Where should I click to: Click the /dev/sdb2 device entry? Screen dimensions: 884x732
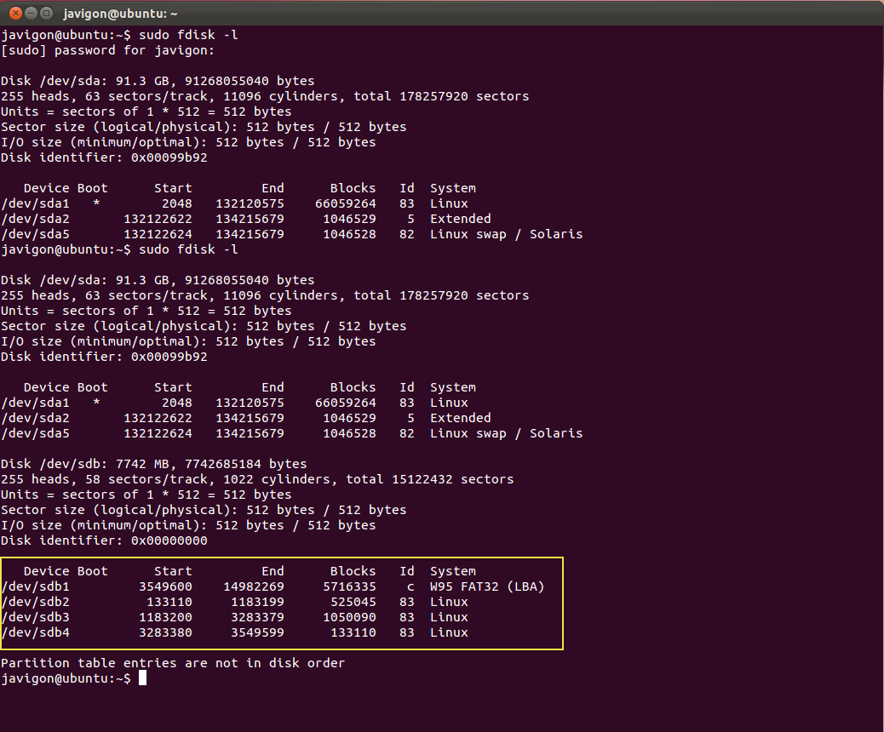[35, 602]
